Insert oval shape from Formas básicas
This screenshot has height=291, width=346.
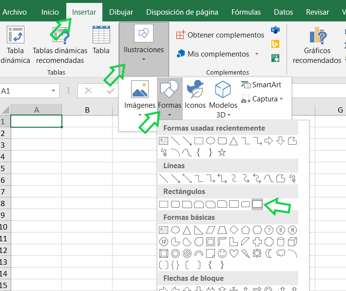(x=175, y=230)
